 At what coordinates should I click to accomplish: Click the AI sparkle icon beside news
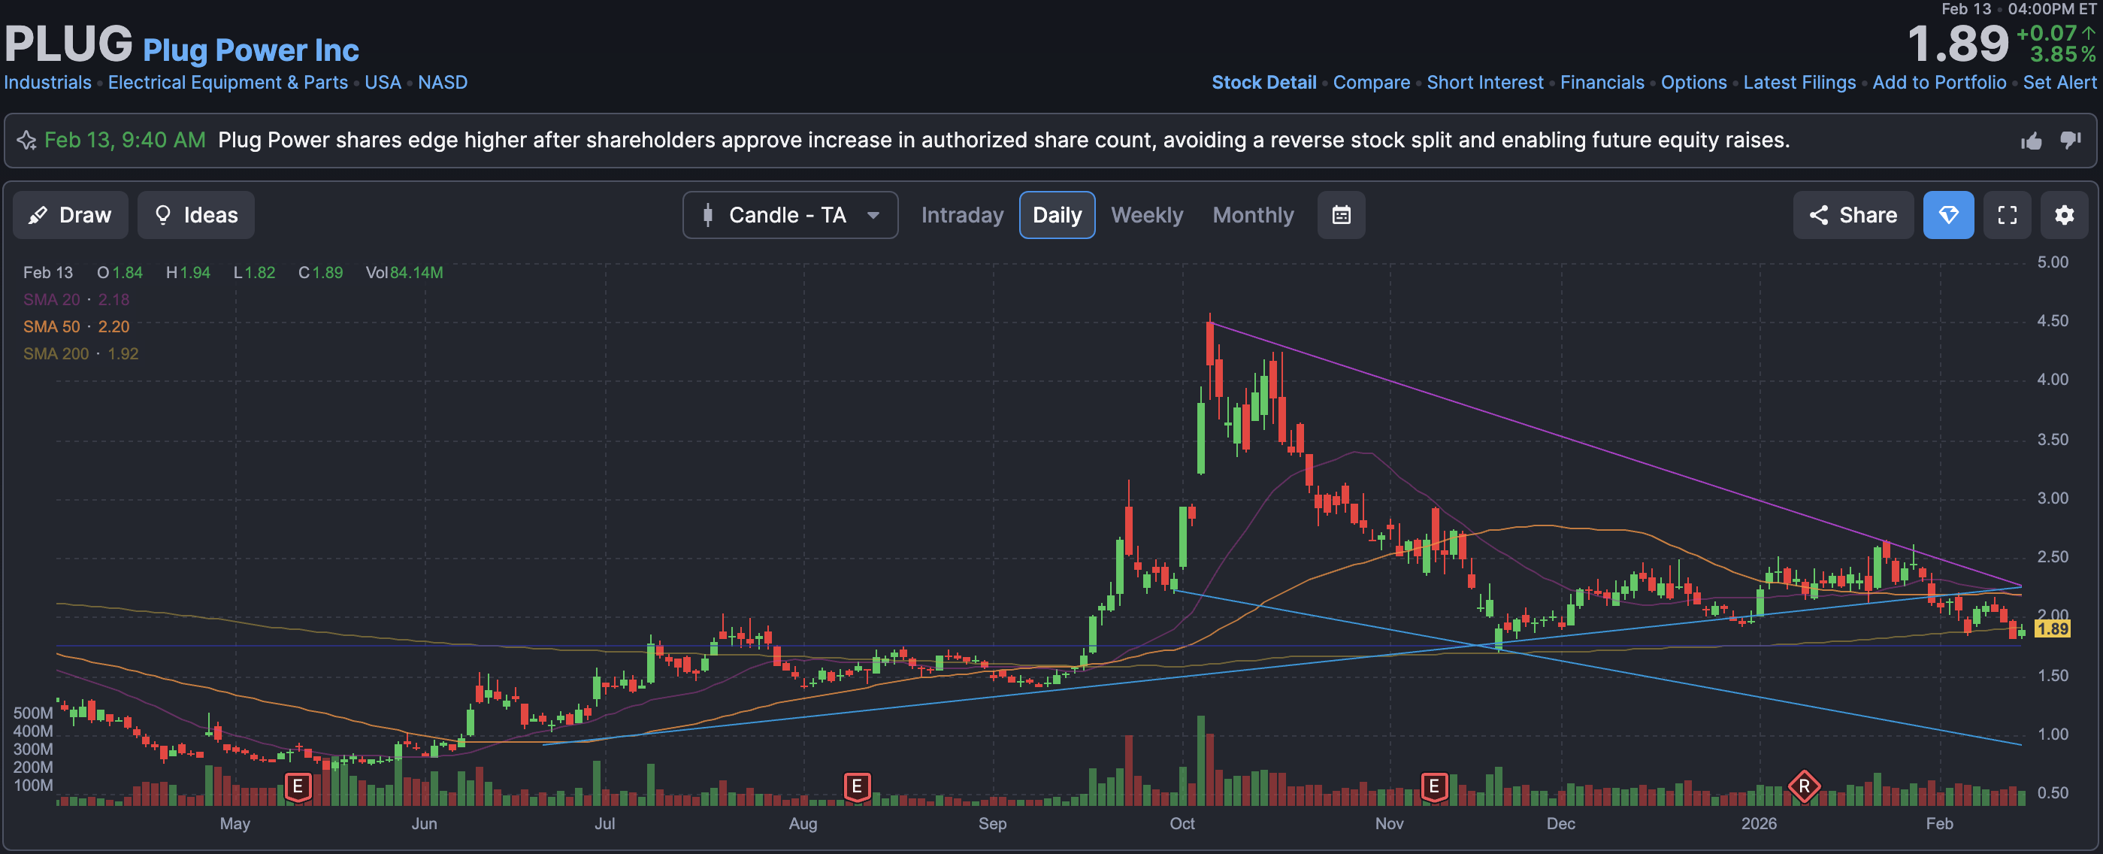tap(27, 141)
